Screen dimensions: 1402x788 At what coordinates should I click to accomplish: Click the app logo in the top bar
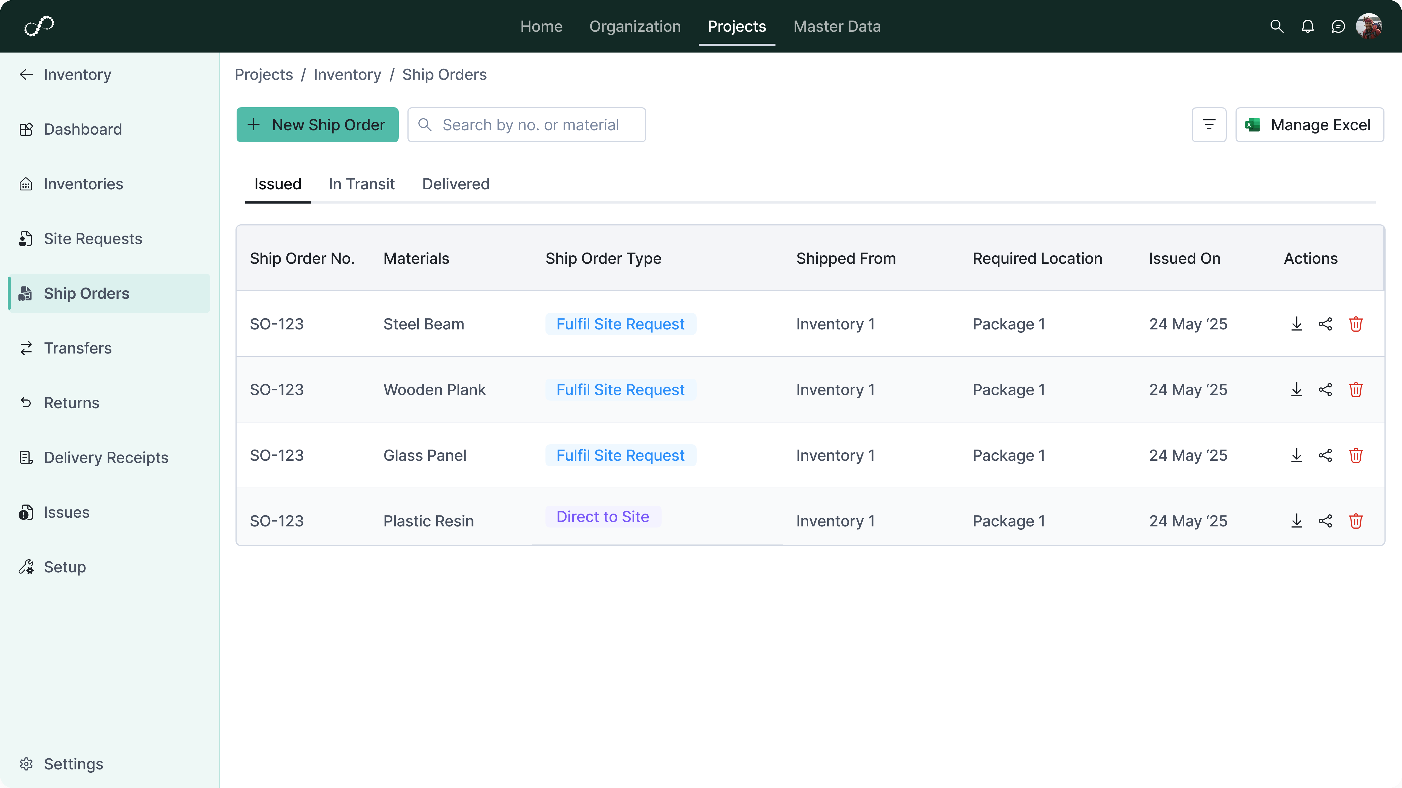point(39,26)
